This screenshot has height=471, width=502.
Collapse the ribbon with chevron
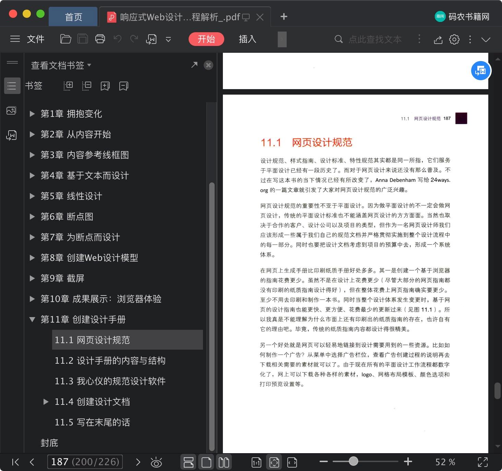(486, 39)
